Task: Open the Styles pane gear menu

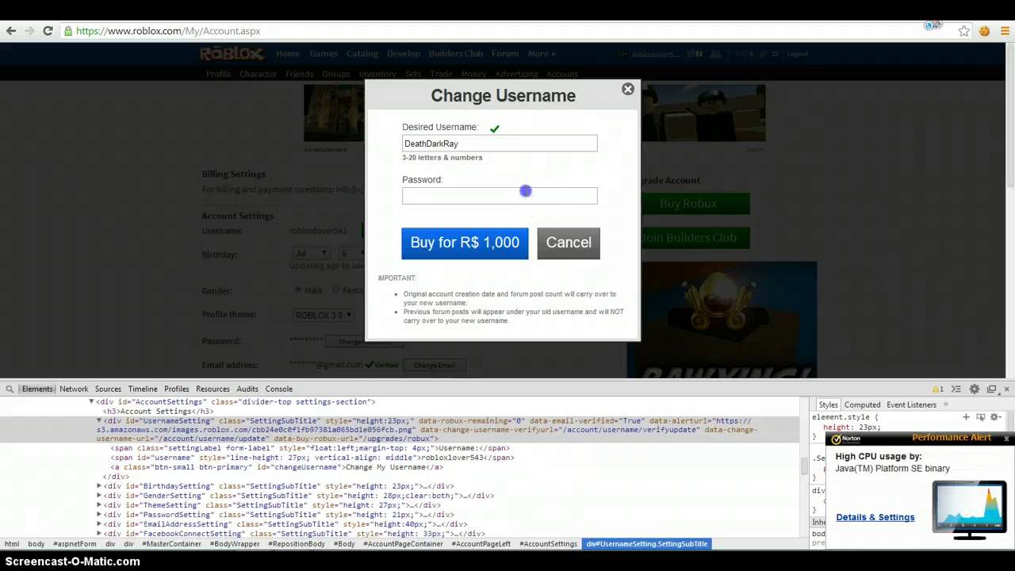Action: [x=995, y=417]
